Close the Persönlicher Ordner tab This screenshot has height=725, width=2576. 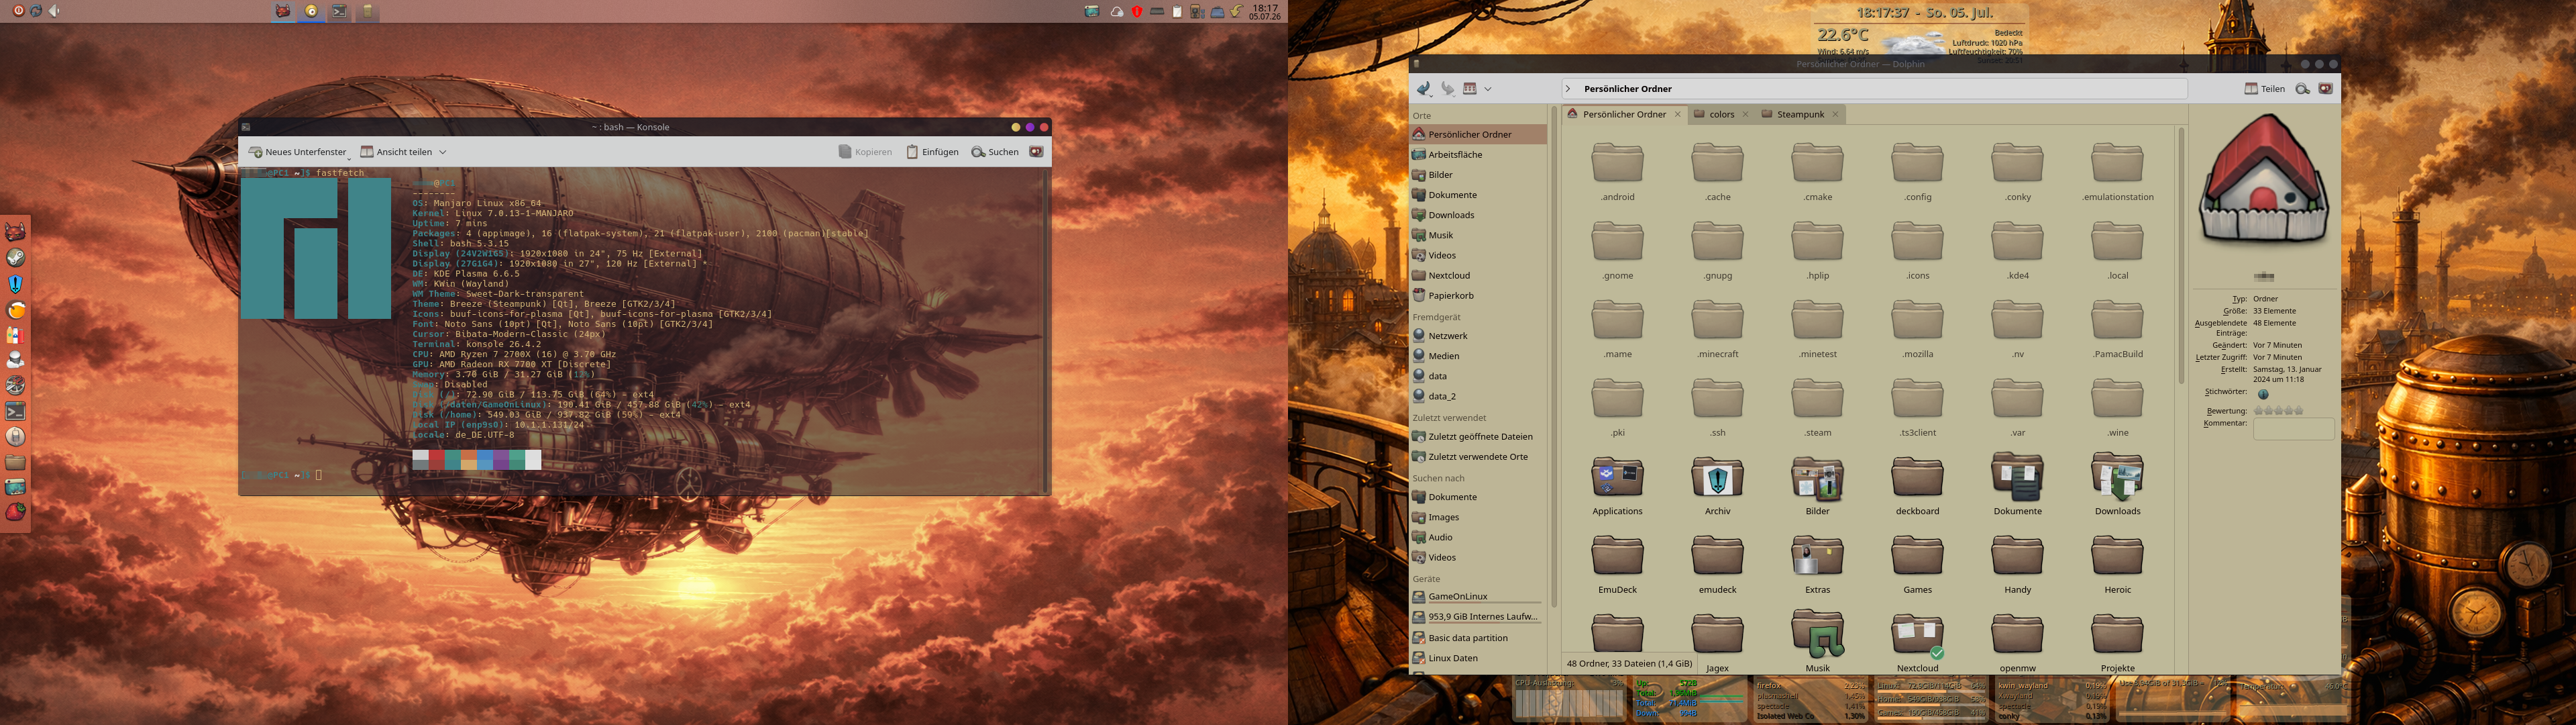coord(1678,114)
